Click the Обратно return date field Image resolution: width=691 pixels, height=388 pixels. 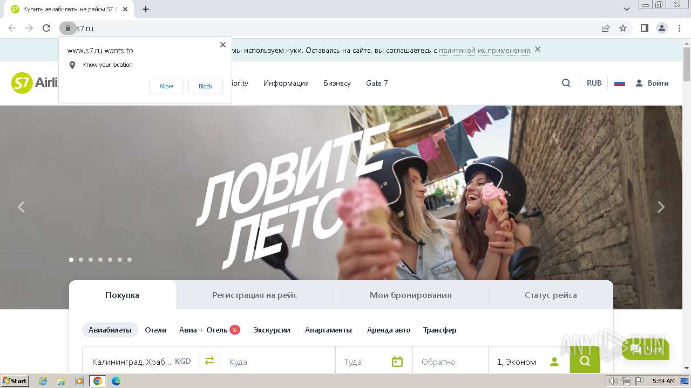point(451,361)
